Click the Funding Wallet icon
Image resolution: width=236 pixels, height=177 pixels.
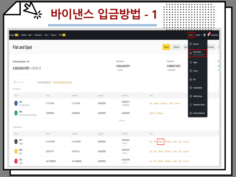pyautogui.click(x=191, y=87)
